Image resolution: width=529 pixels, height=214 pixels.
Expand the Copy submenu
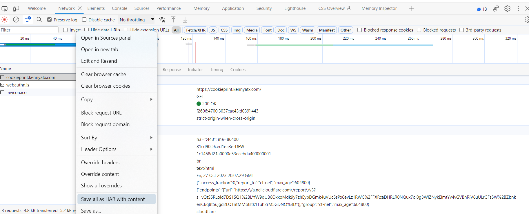[x=116, y=99]
